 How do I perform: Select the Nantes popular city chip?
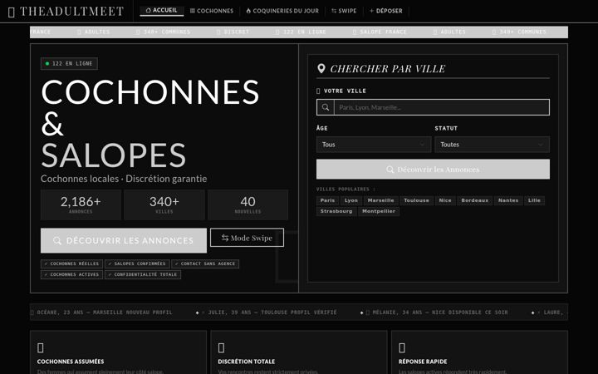tap(508, 200)
